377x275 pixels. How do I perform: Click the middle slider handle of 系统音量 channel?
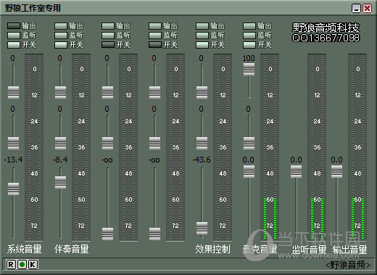(13, 143)
